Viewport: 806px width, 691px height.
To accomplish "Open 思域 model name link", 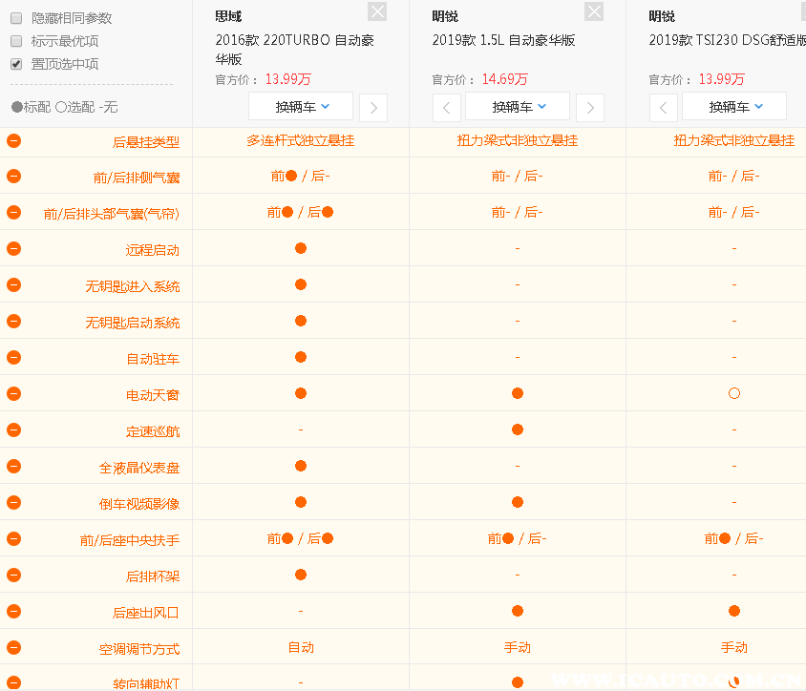I will click(x=228, y=16).
